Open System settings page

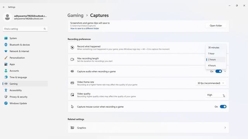coord(25,38)
